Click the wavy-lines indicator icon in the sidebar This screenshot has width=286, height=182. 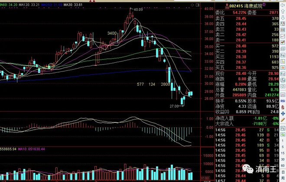click(x=283, y=95)
